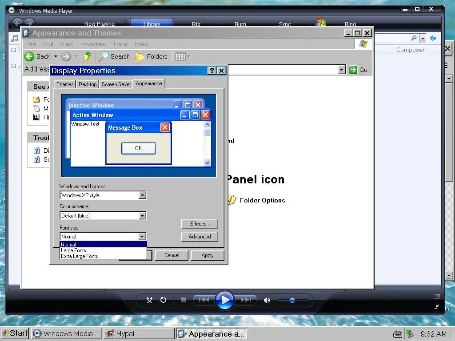Viewport: 455px width, 341px height.
Task: Switch Media Player to compact mode icon
Action: [x=437, y=306]
